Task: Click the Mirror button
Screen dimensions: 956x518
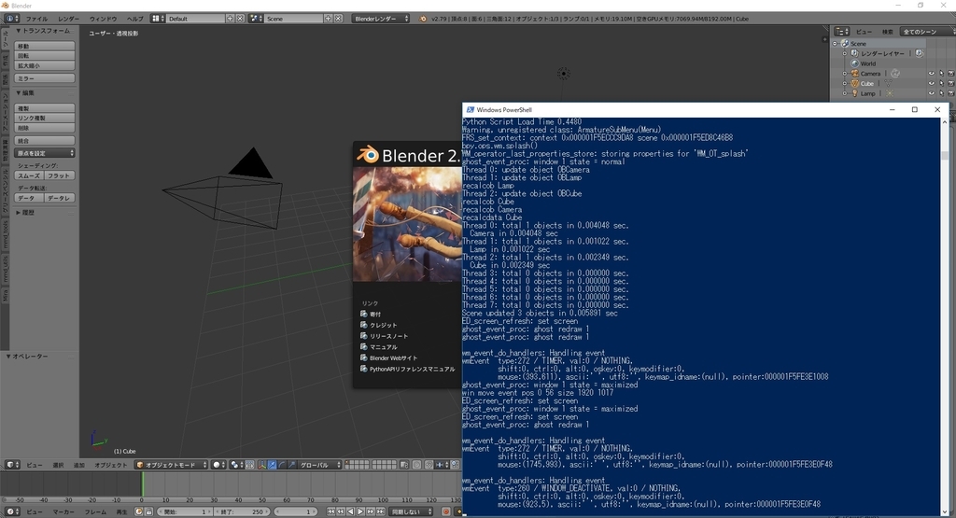Action: pyautogui.click(x=45, y=78)
